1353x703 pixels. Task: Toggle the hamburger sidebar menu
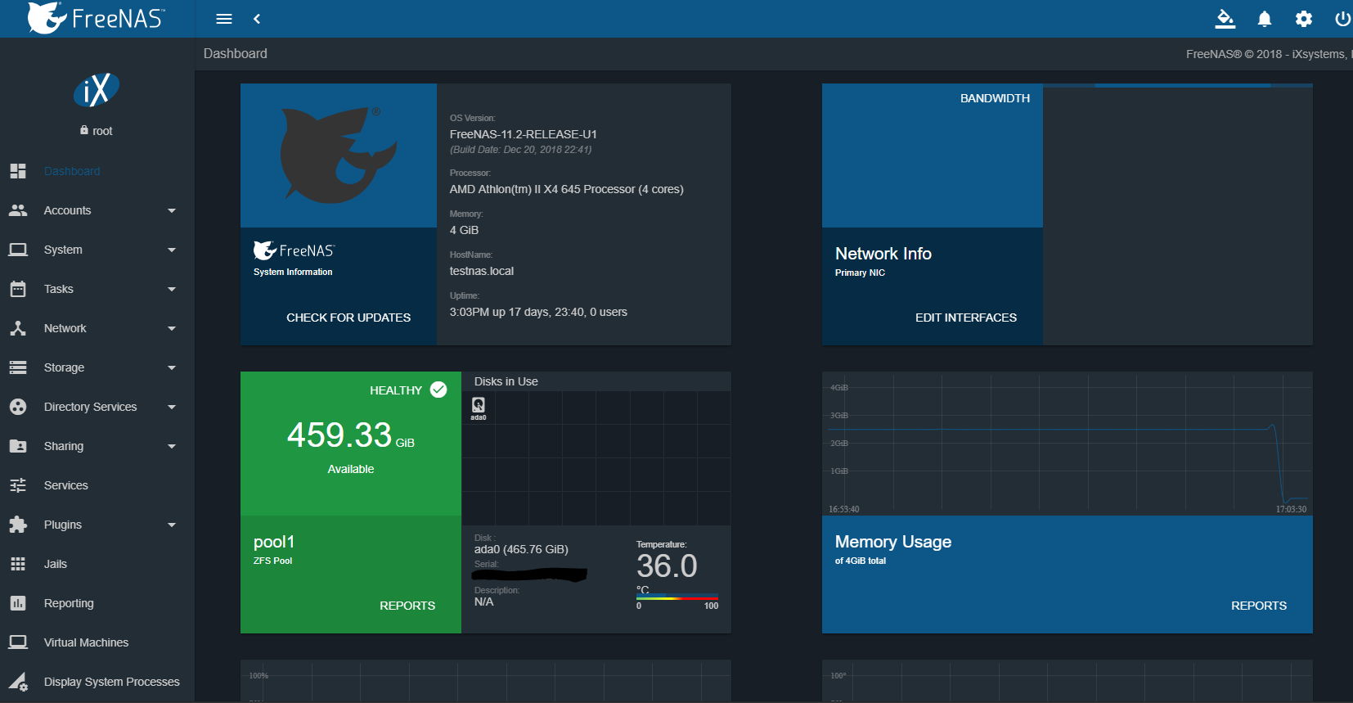(x=223, y=19)
